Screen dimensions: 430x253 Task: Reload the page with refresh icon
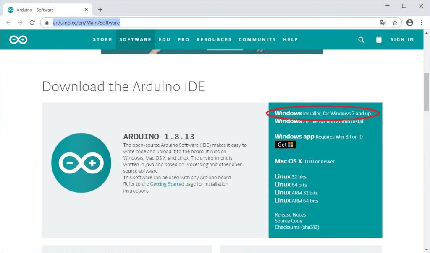pyautogui.click(x=32, y=23)
